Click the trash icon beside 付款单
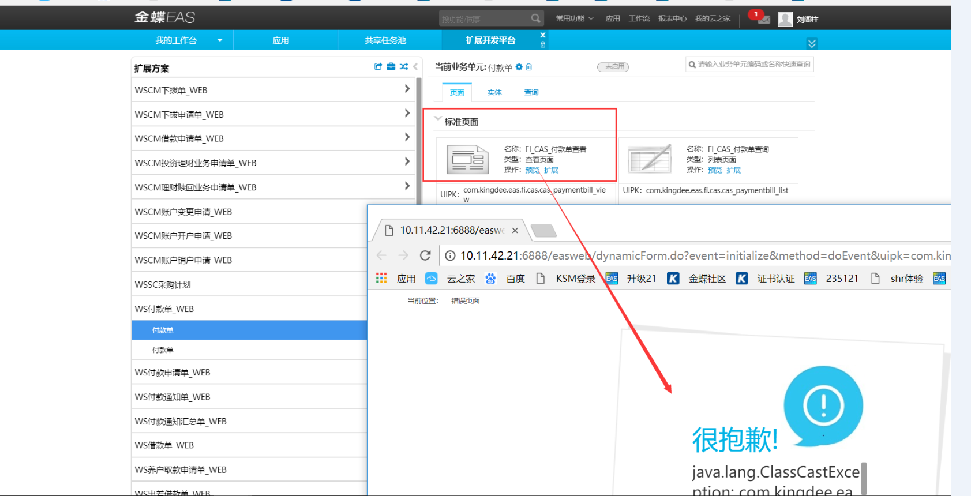The width and height of the screenshot is (971, 496). click(528, 67)
